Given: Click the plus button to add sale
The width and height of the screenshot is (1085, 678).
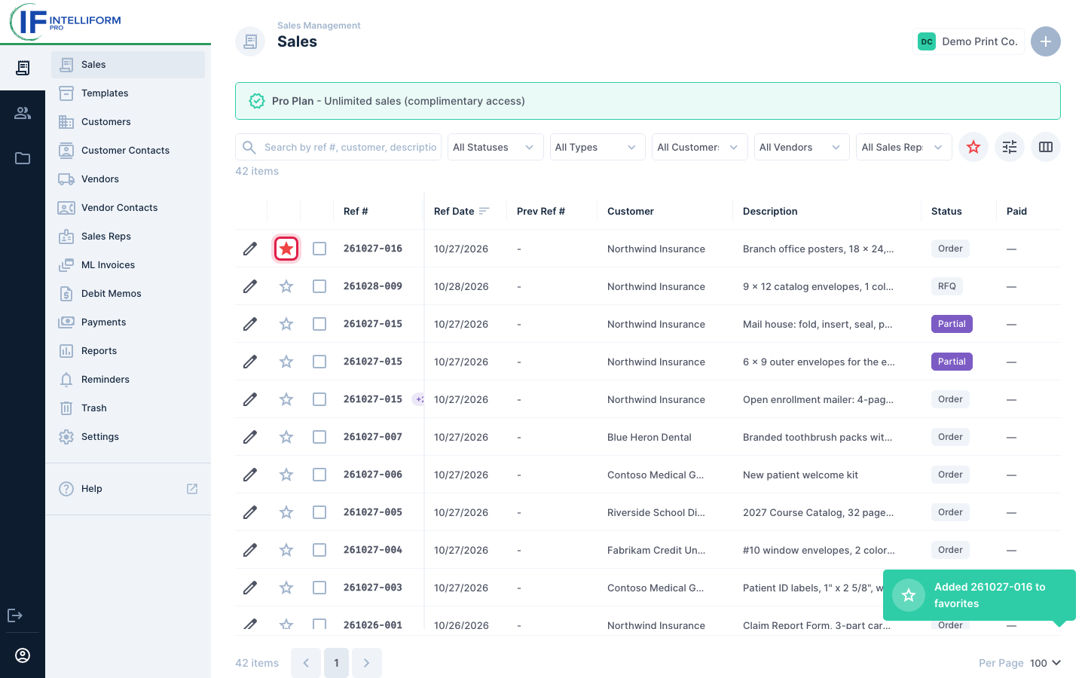Looking at the screenshot, I should click(x=1046, y=41).
